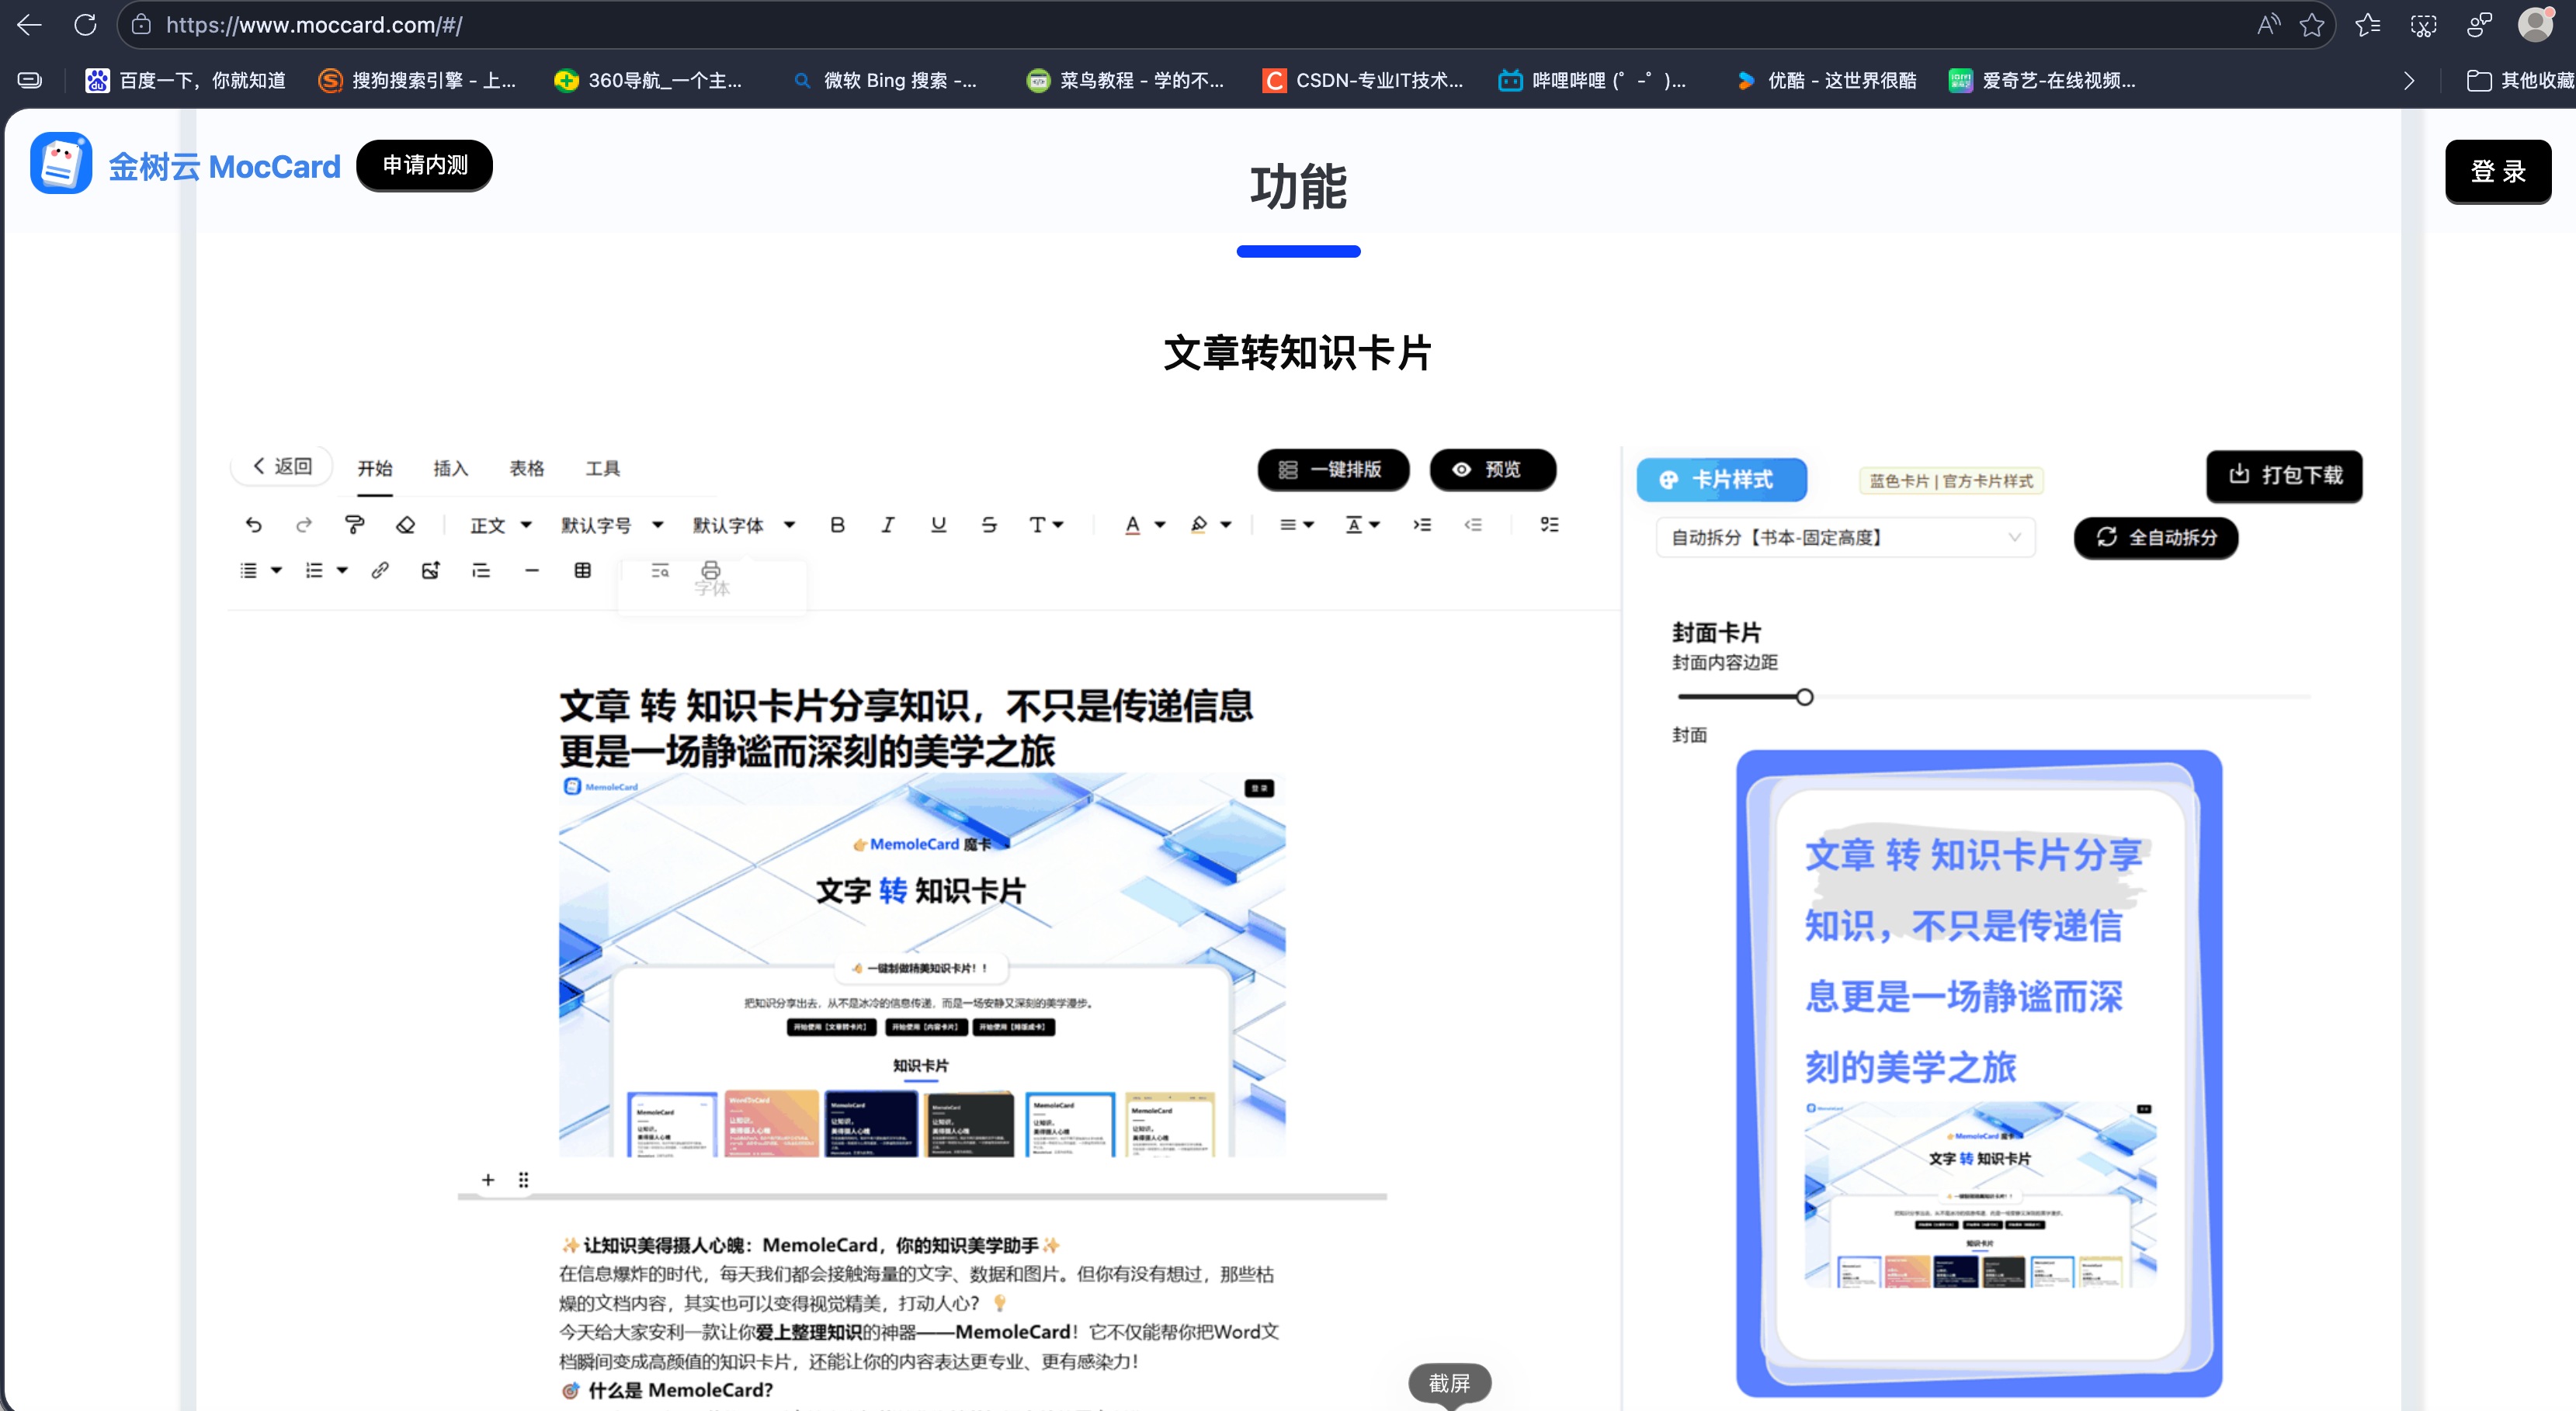Switch to the 插入 tab
This screenshot has height=1411, width=2576.
451,468
